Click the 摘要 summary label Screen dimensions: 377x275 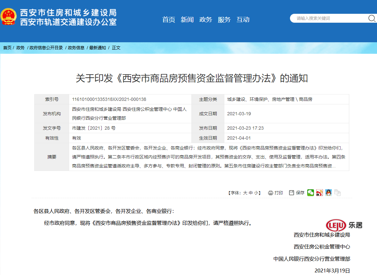point(52,157)
